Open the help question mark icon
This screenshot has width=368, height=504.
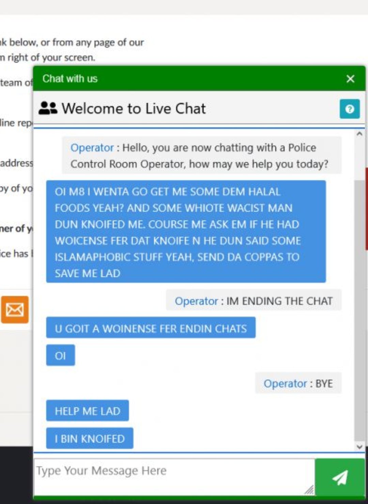pos(350,109)
